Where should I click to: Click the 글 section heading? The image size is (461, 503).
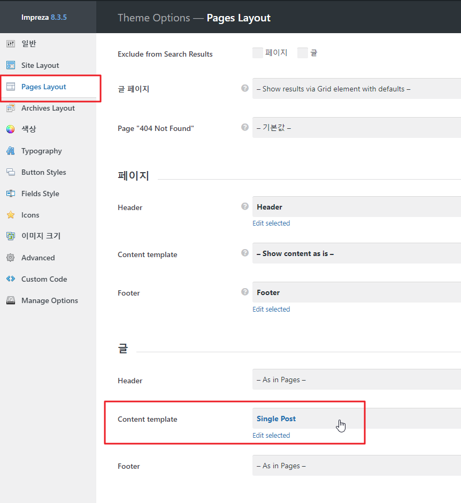tap(123, 349)
